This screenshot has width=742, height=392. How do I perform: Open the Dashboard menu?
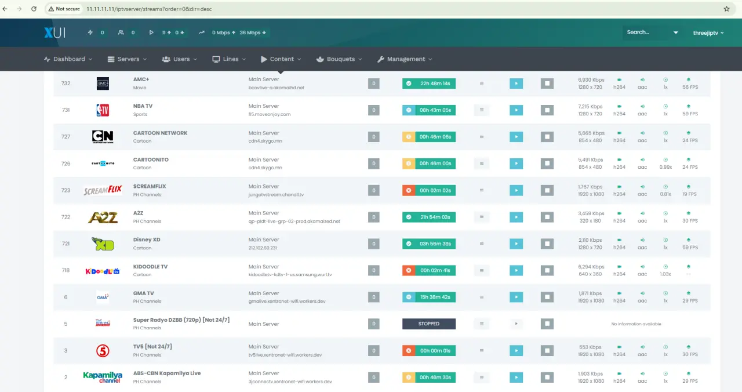[68, 59]
